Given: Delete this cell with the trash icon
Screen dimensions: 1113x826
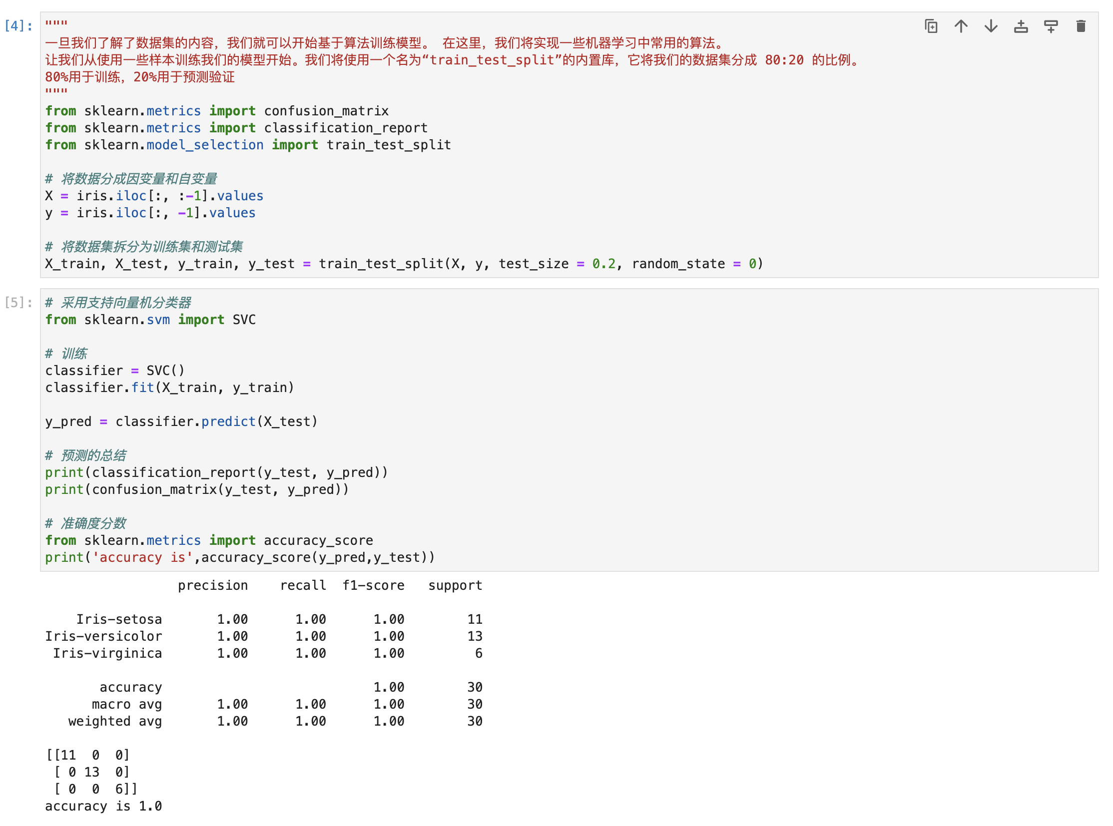Looking at the screenshot, I should click(x=1081, y=26).
